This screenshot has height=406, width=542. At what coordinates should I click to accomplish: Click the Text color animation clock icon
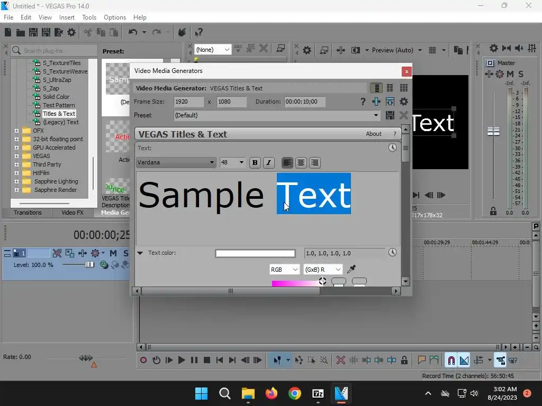point(392,252)
